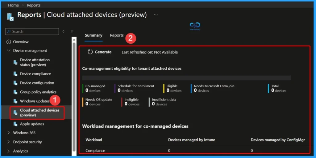Open Group policy analytics
The height and width of the screenshot is (158, 316).
(x=38, y=92)
